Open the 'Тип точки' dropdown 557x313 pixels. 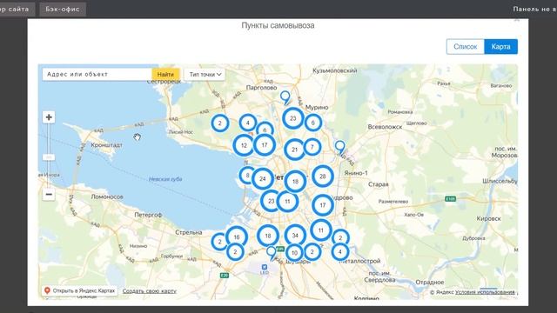coord(205,74)
